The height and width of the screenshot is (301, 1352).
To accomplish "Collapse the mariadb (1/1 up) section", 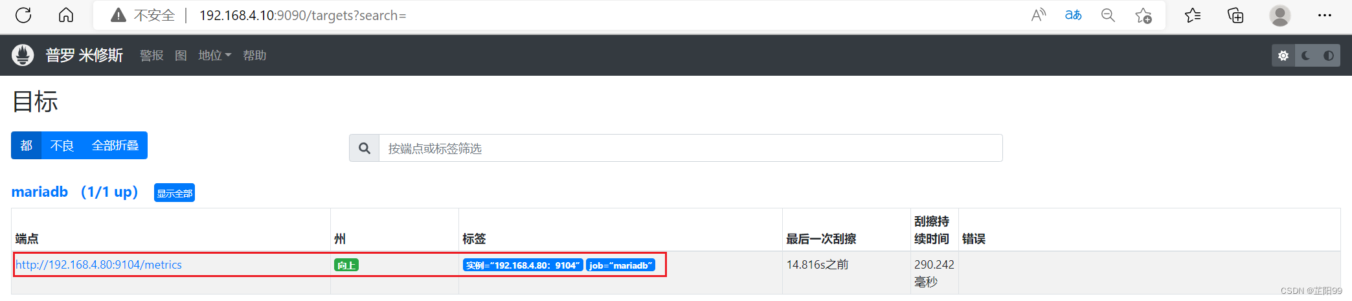I will click(x=74, y=192).
